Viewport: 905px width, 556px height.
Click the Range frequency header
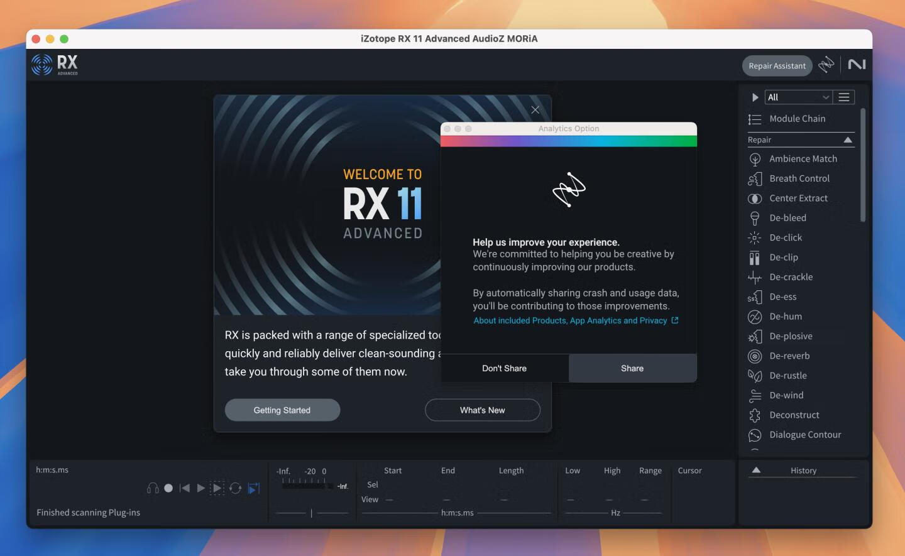pos(650,471)
